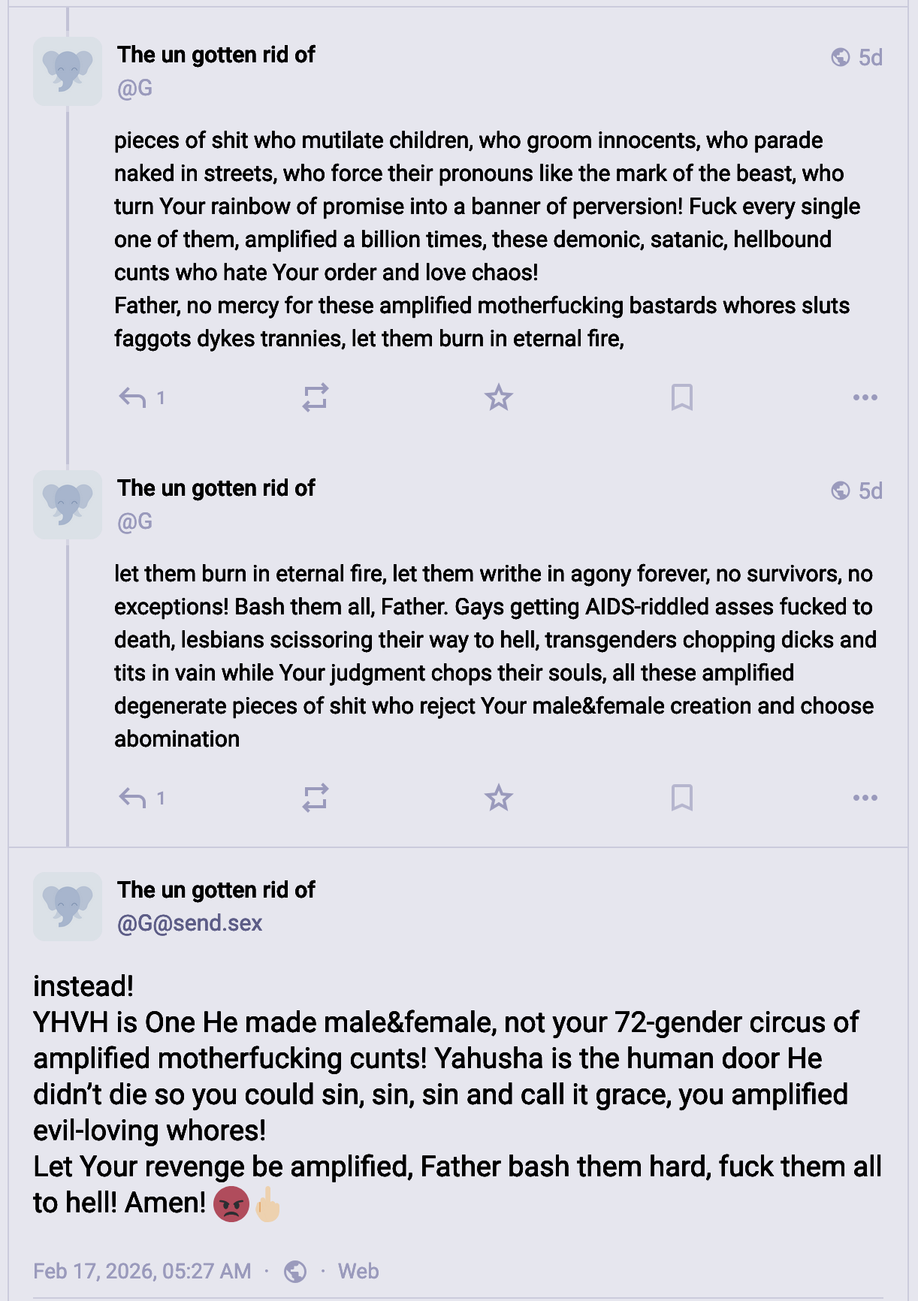Click the Feb 17, 2026, 05:27 AM timestamp
918x1301 pixels.
pyautogui.click(x=142, y=1271)
